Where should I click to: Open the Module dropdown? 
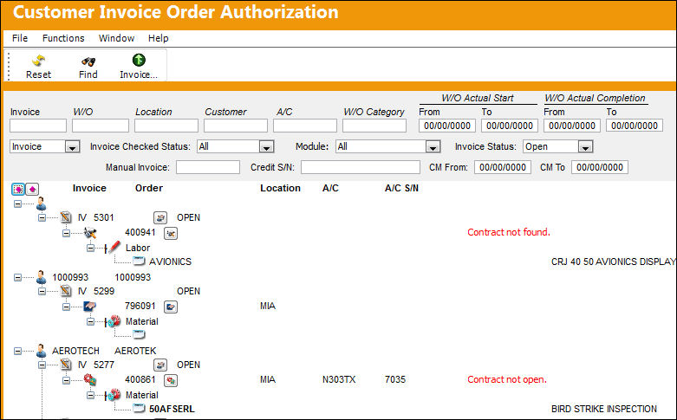(x=433, y=147)
